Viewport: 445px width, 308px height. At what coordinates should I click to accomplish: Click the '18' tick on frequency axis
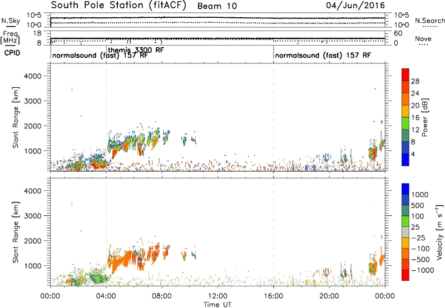37,33
